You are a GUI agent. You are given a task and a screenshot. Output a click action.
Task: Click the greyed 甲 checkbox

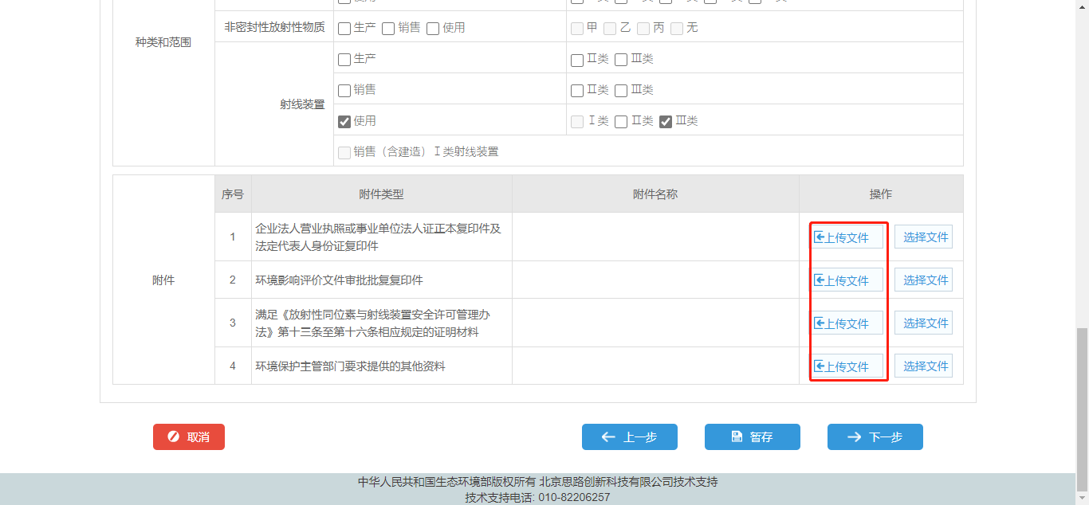click(577, 29)
